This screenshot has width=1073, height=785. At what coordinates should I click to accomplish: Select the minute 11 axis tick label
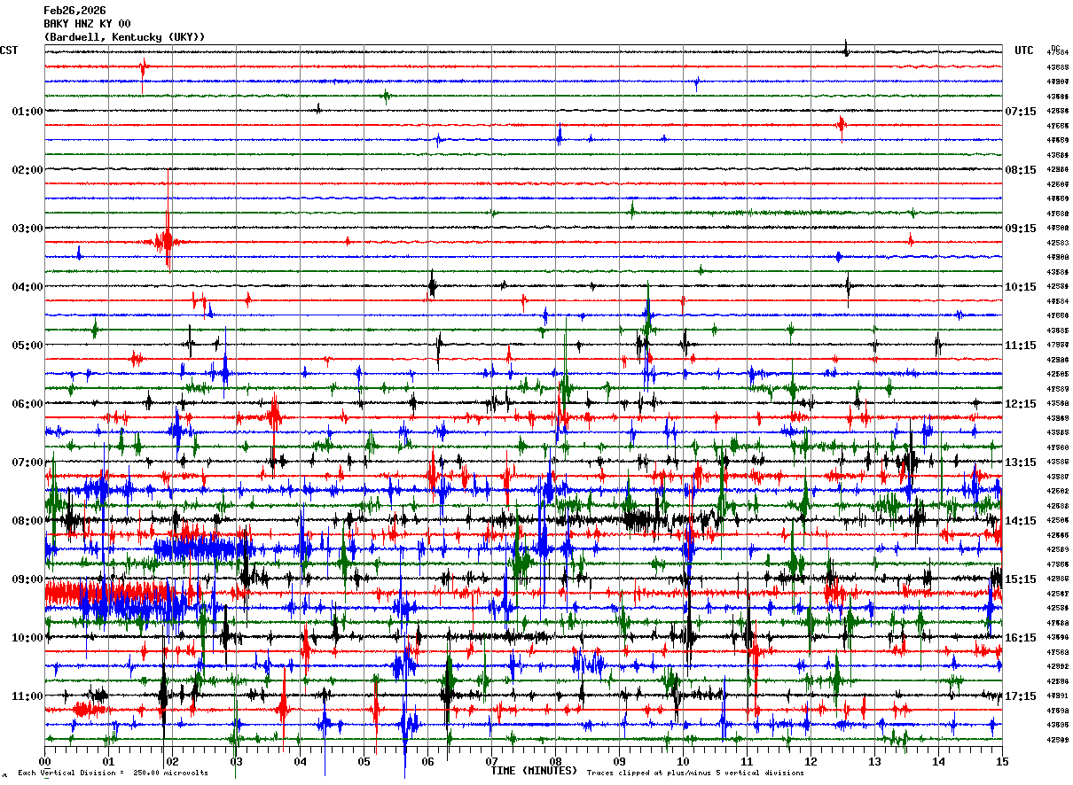[747, 761]
